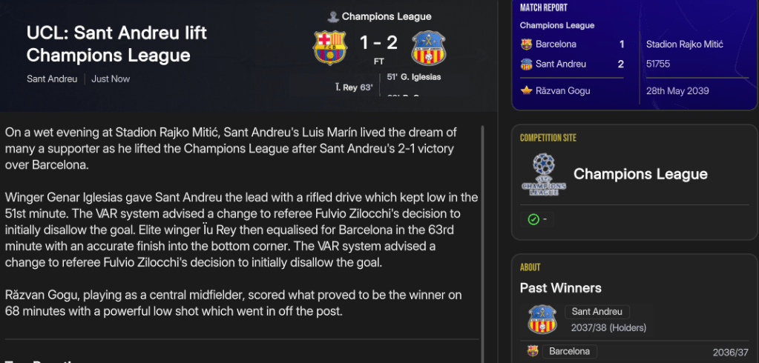
Task: Click the small Barcelona badge under Past Winners
Action: [x=532, y=351]
